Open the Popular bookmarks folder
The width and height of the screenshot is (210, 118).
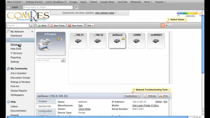160,2
